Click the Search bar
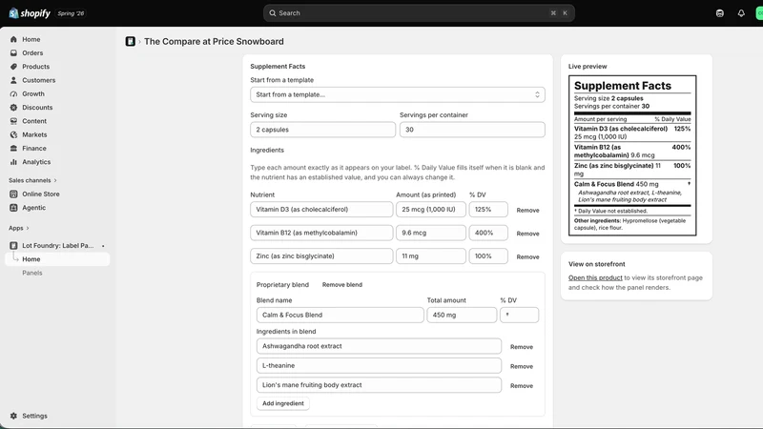763x429 pixels. click(x=419, y=13)
